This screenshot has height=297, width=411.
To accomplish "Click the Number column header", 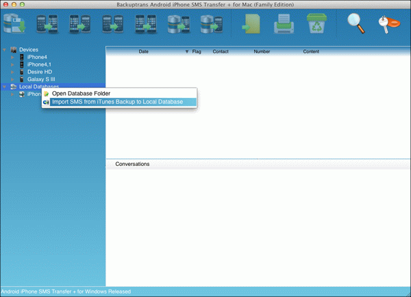I will tap(262, 51).
